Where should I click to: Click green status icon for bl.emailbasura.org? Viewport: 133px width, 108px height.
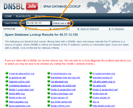coord(49,73)
